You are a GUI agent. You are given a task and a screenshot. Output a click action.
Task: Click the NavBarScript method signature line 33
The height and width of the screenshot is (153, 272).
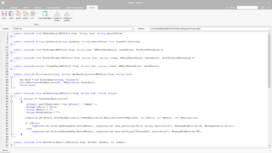[66, 93]
